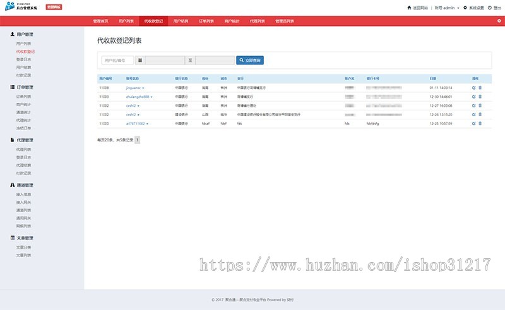Click the power icon to log out
505x310 pixels.
[490, 8]
